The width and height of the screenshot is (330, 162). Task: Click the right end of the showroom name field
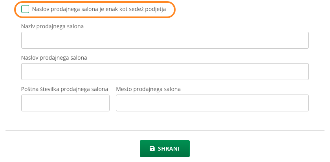[x=302, y=40]
